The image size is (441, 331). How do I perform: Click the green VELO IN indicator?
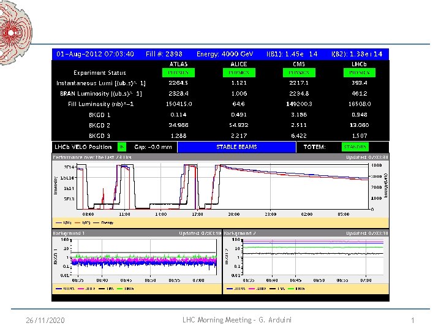pos(121,147)
